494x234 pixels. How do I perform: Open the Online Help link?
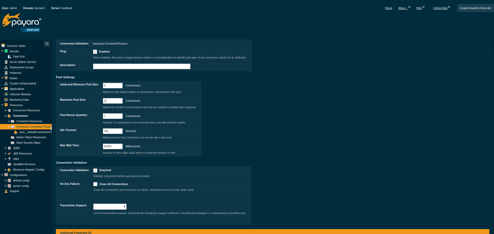(x=440, y=8)
